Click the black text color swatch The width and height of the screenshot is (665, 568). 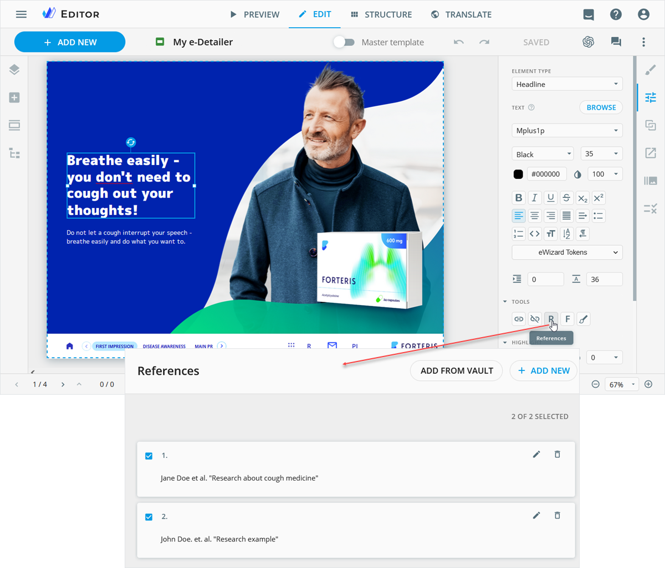coord(518,174)
